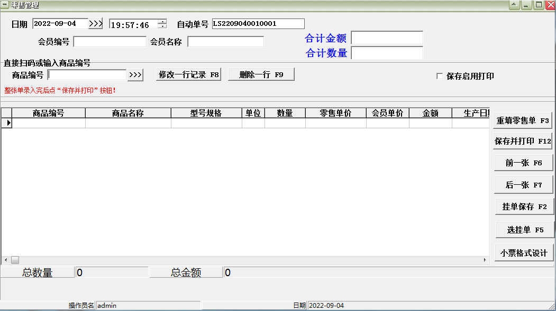This screenshot has width=556, height=311.
Task: Click the 会员编号 input field
Action: pyautogui.click(x=110, y=41)
